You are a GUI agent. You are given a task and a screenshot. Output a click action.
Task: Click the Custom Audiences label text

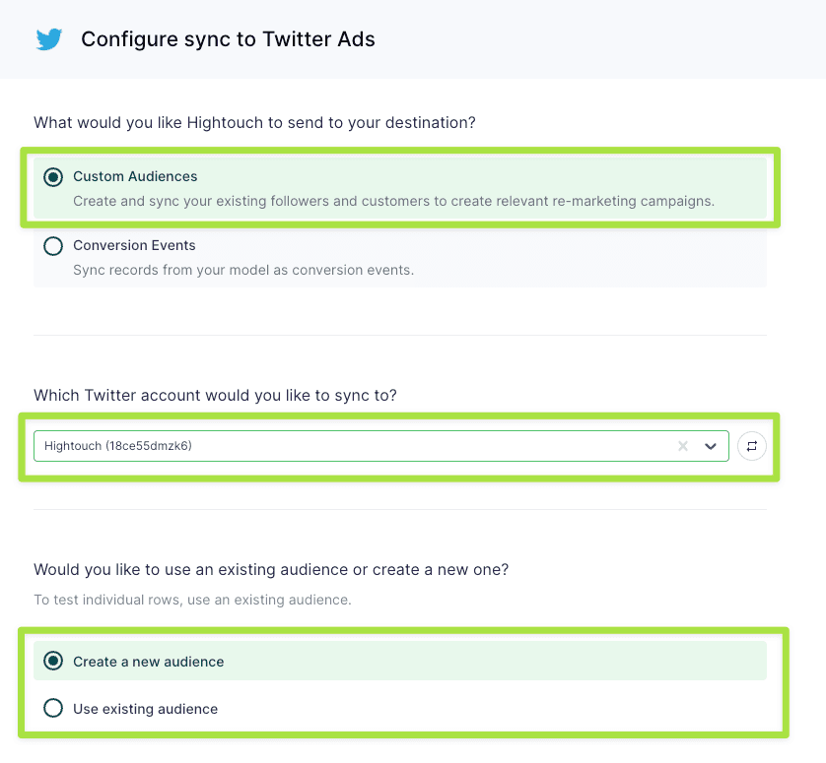point(135,176)
